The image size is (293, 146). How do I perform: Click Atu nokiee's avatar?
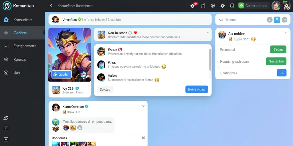click(x=222, y=35)
